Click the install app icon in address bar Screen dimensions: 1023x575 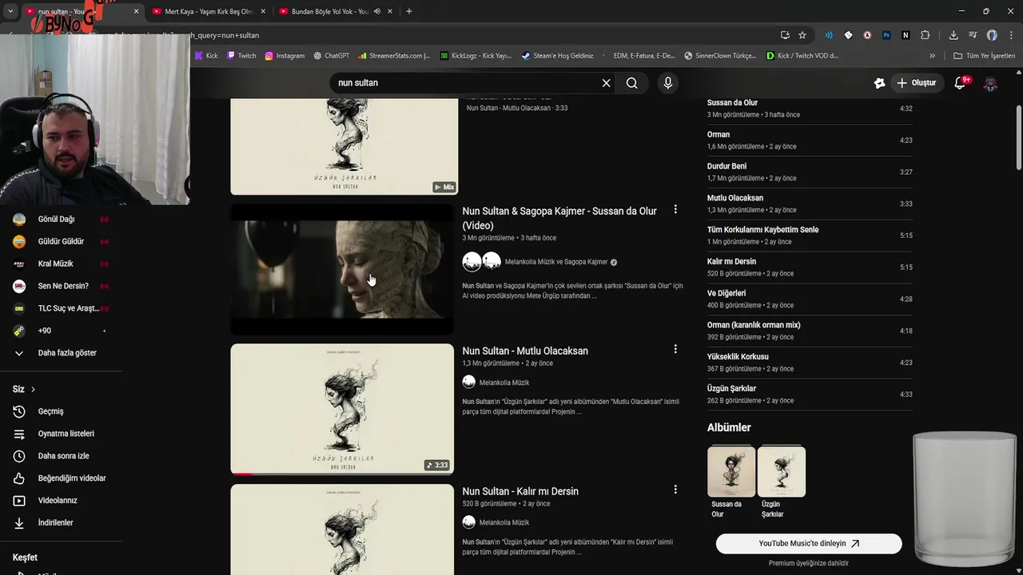point(785,35)
